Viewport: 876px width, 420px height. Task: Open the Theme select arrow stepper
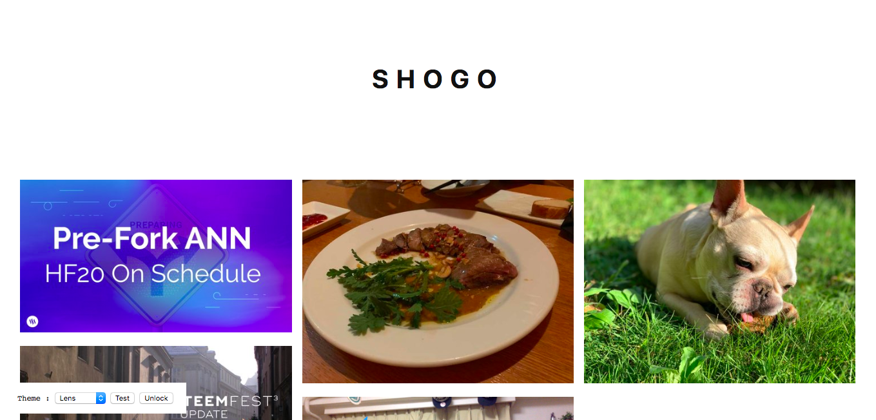(101, 398)
